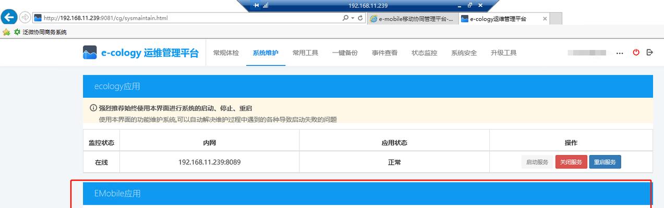
Task: Open the address bar dropdown arrow
Action: click(x=353, y=18)
